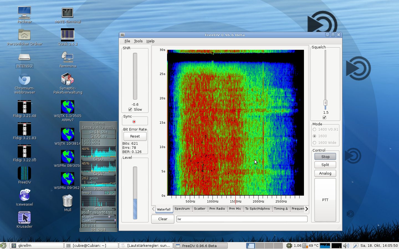399x249 pixels.
Task: Click the Squelch slider handle
Action: (325, 103)
